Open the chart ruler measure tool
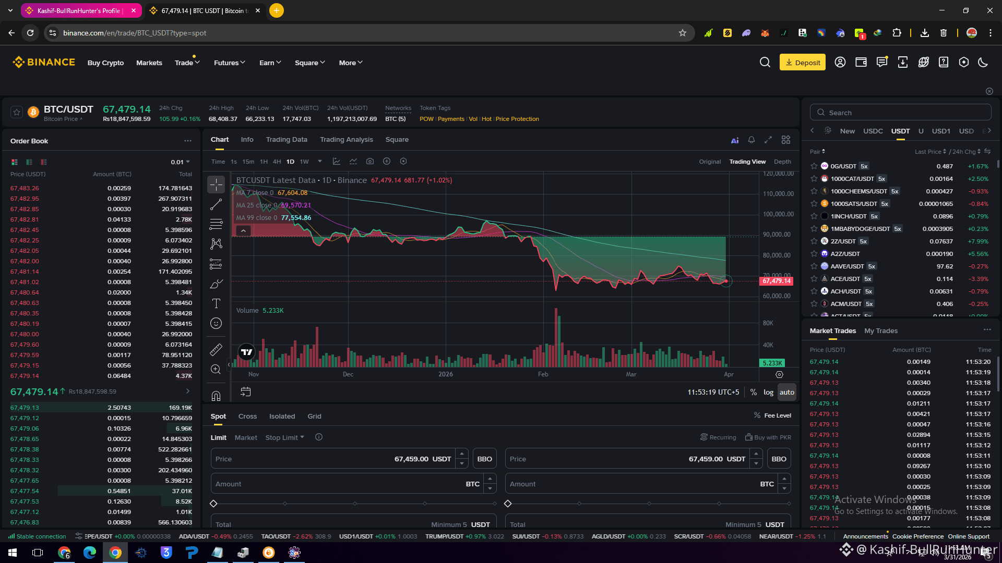The image size is (1002, 563). 216,349
